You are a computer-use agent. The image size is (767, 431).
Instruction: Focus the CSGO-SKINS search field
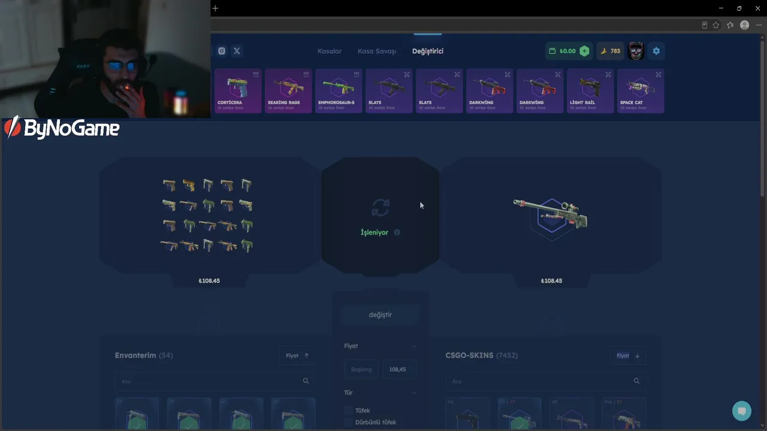coord(546,381)
